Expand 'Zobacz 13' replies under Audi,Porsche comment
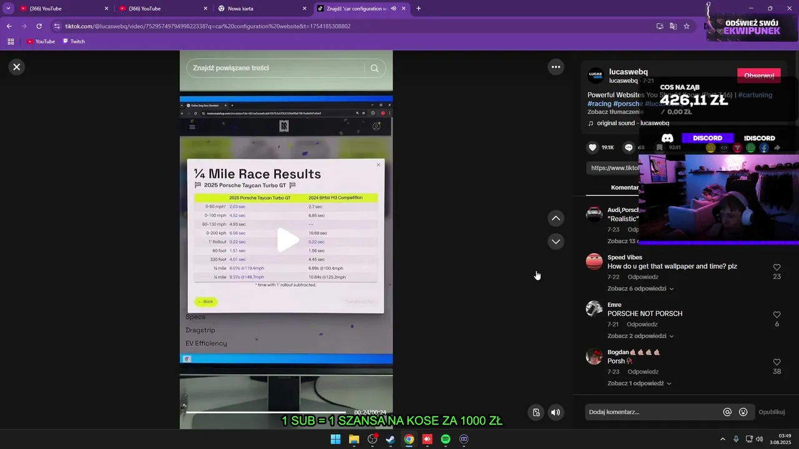 (x=622, y=241)
